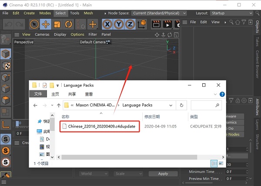The height and width of the screenshot is (186, 261).
Task: Activate the Scale tool
Action: click(x=57, y=24)
